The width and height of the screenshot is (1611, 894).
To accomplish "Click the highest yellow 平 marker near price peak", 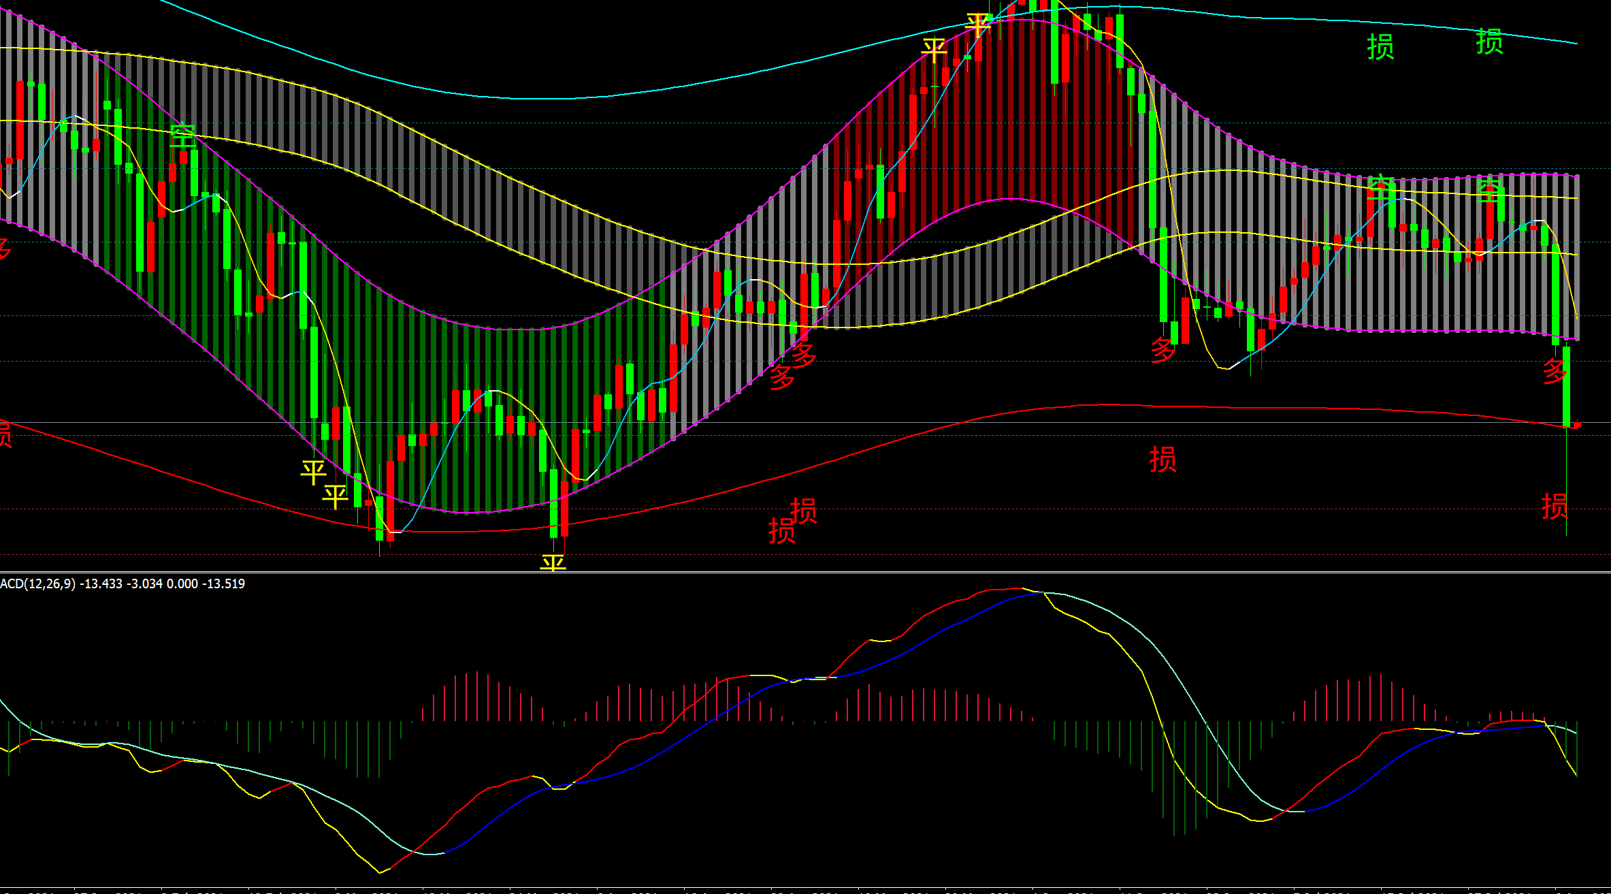I will (x=978, y=26).
